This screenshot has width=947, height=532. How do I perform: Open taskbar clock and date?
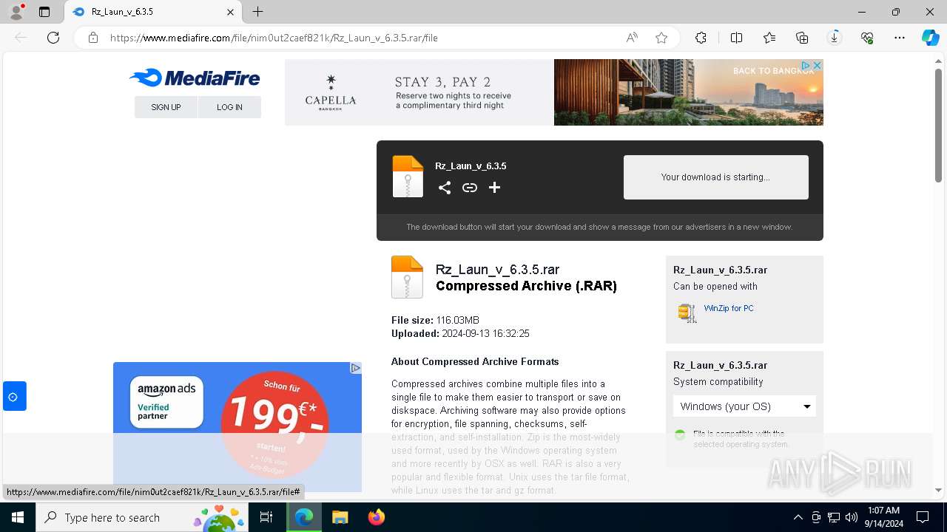pos(883,517)
